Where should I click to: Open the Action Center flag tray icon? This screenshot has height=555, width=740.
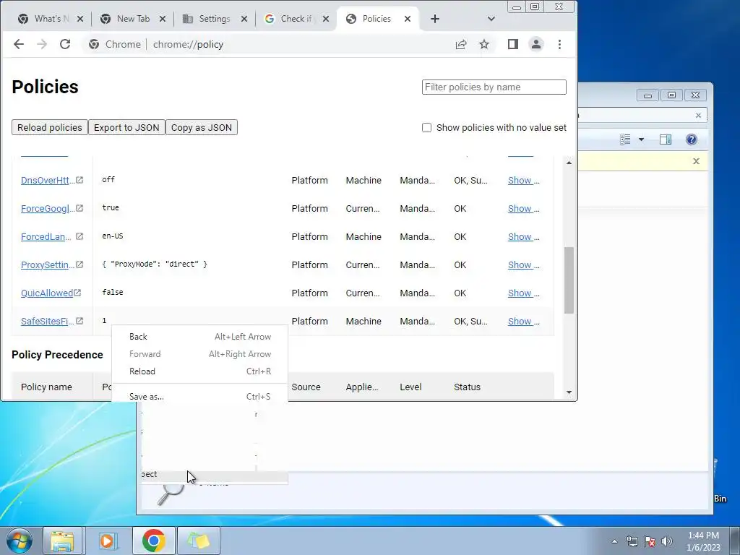(650, 541)
